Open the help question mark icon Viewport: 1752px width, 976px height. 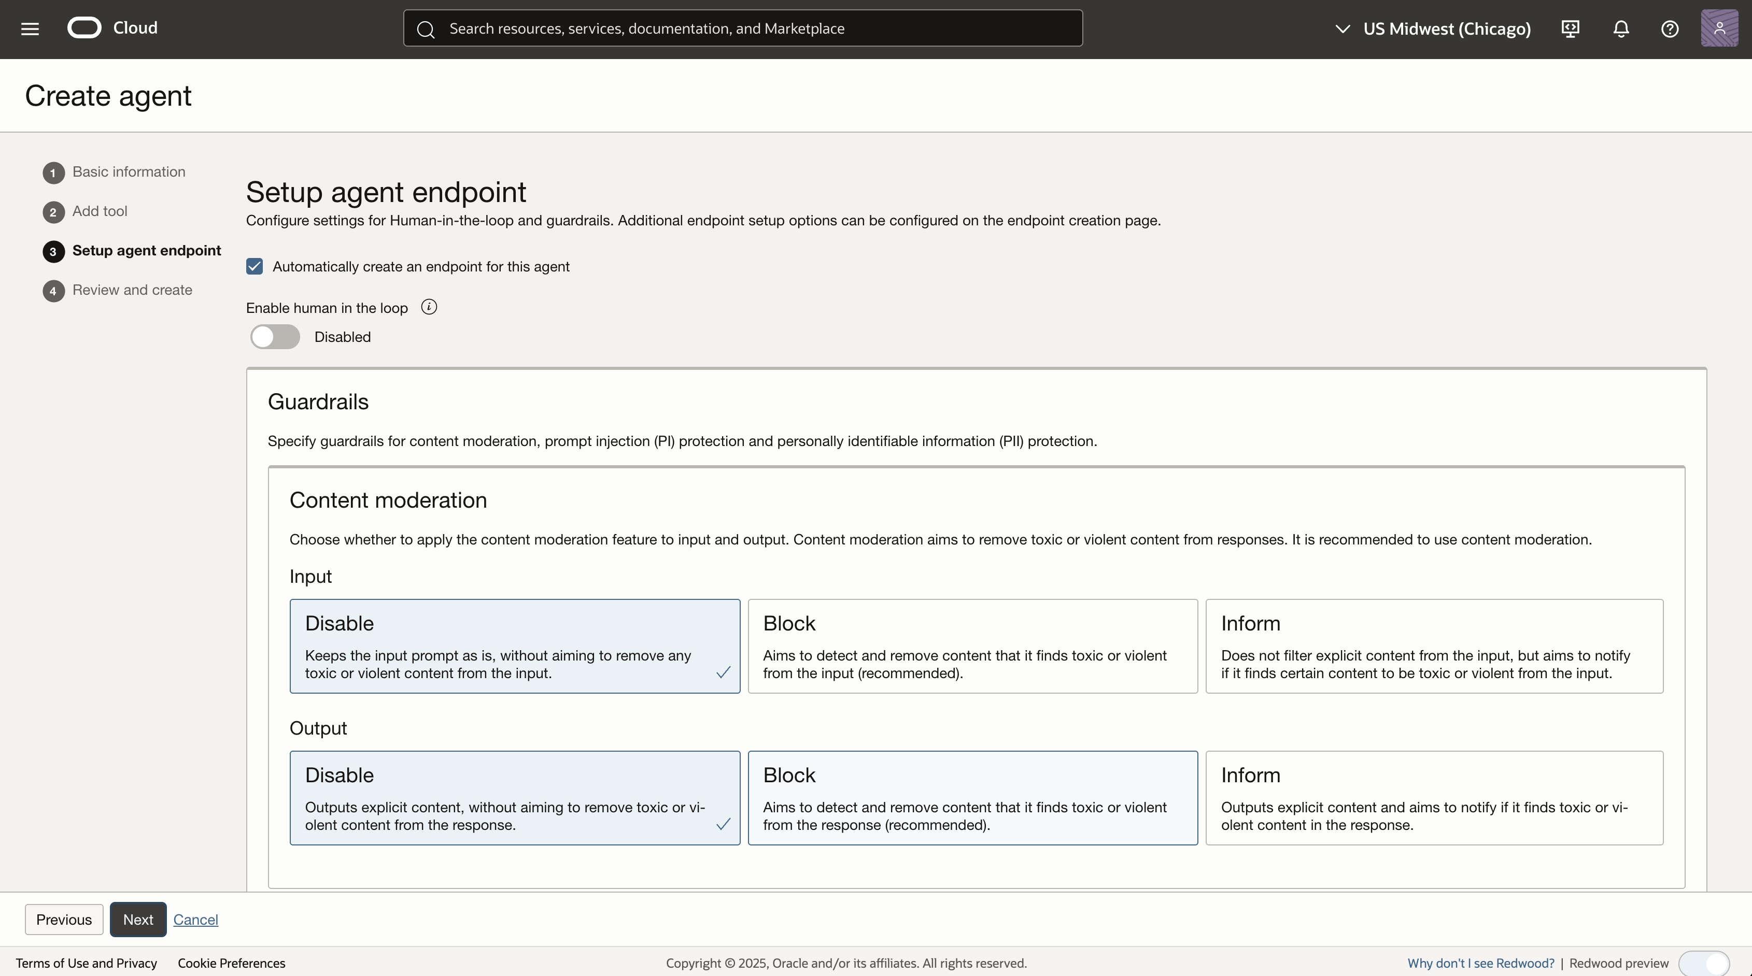(x=1670, y=28)
